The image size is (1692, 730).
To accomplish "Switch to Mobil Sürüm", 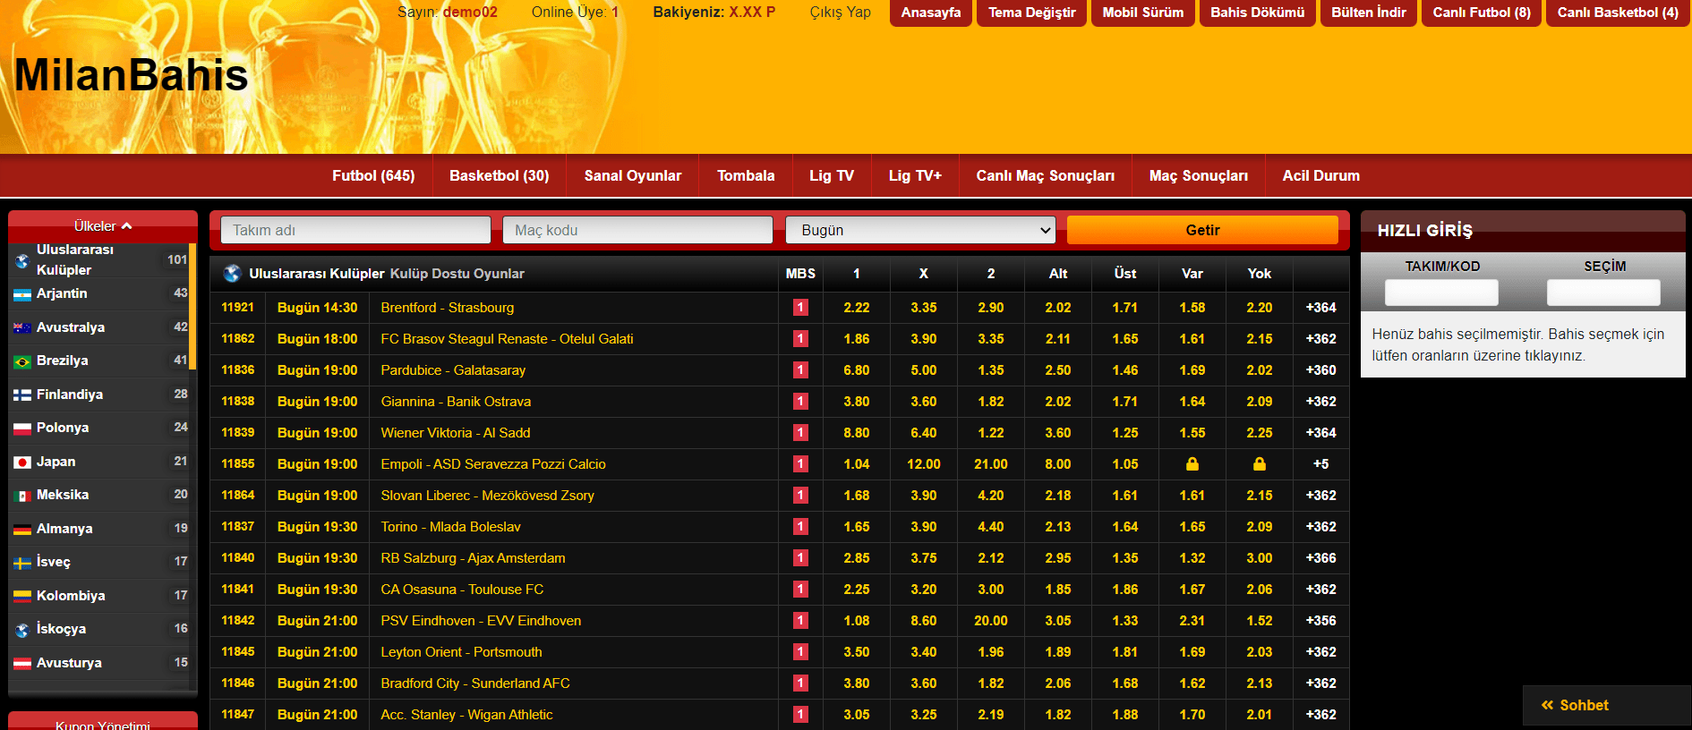I will tap(1143, 13).
